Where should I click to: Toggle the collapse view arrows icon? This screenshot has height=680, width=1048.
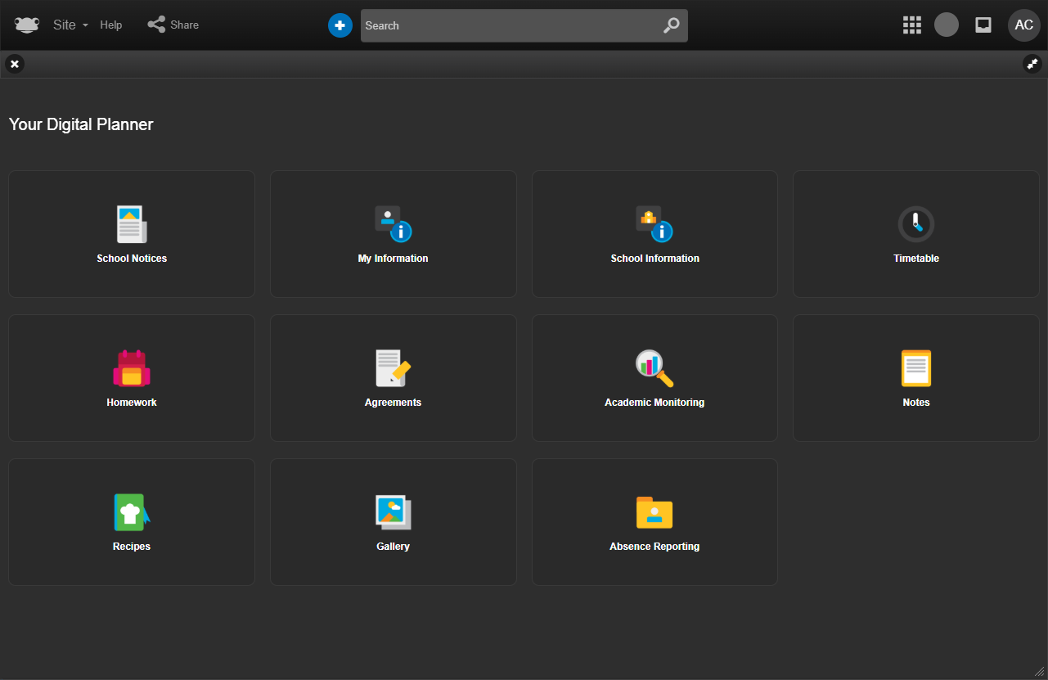pyautogui.click(x=1032, y=64)
